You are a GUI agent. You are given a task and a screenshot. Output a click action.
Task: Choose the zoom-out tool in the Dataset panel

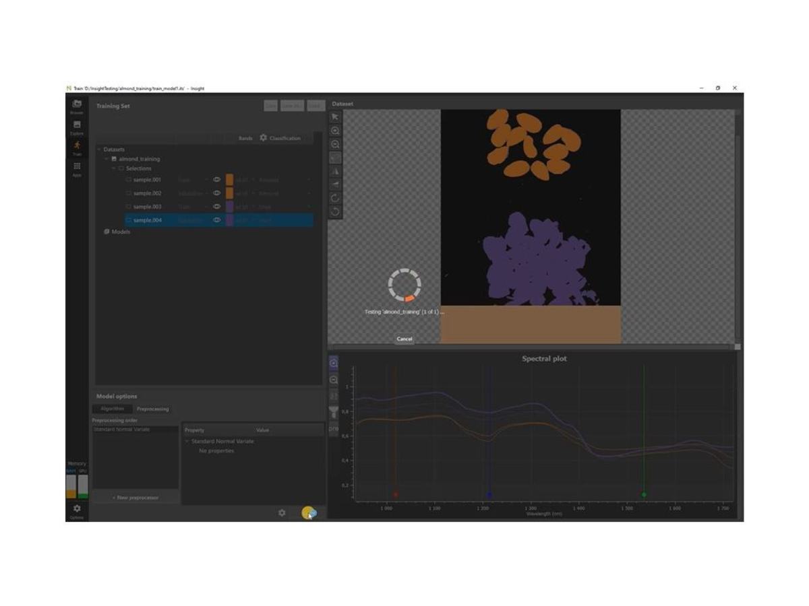(x=334, y=144)
